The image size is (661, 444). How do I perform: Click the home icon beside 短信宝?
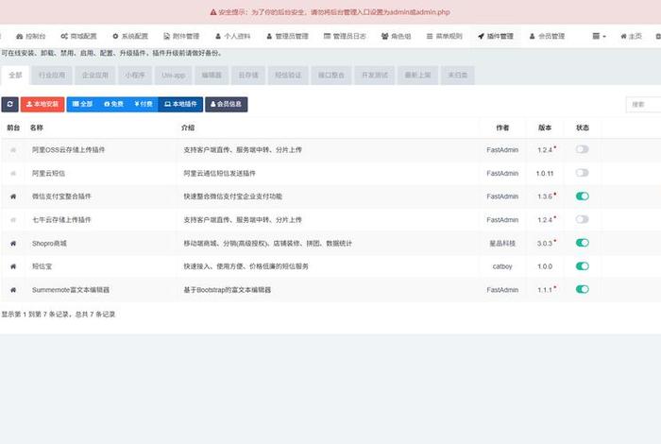click(13, 266)
